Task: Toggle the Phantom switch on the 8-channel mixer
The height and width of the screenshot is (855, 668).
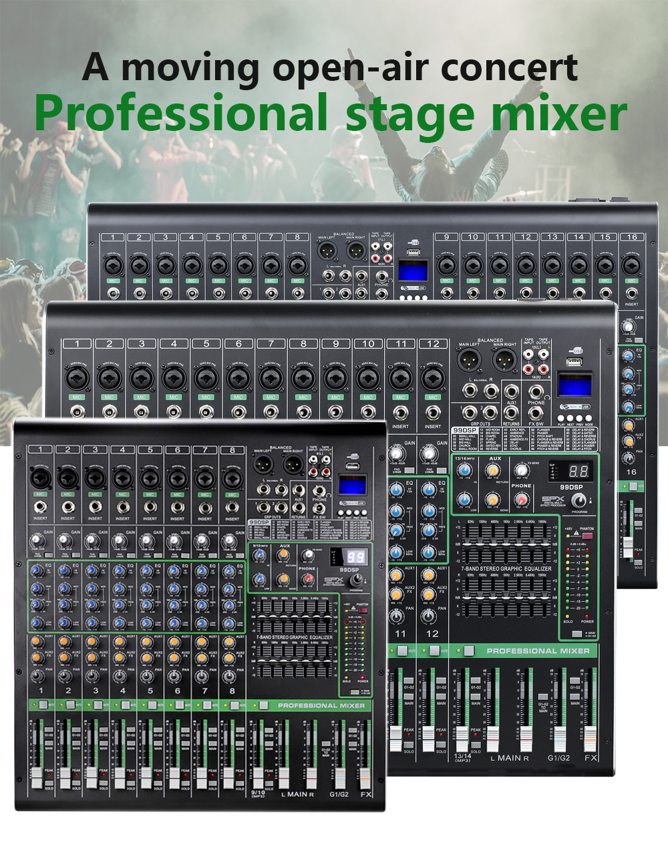Action: click(x=363, y=611)
